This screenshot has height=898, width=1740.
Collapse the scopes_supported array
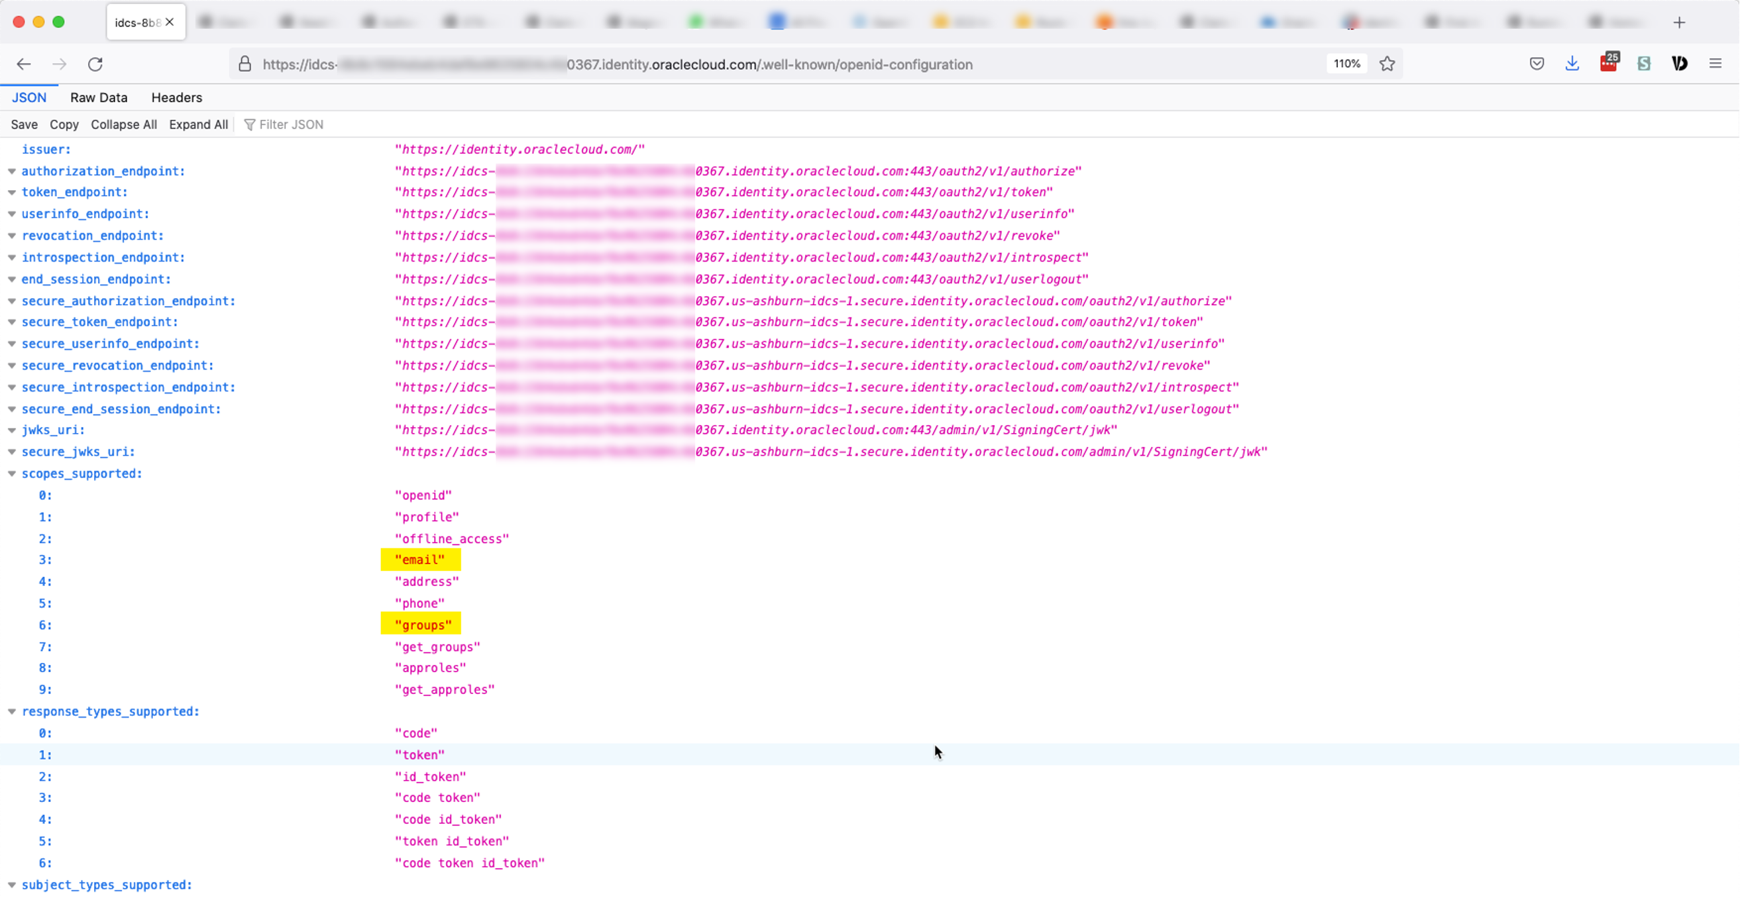pyautogui.click(x=12, y=474)
